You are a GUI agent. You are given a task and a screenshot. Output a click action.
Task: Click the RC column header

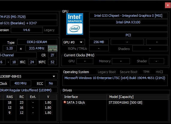tap(22, 97)
